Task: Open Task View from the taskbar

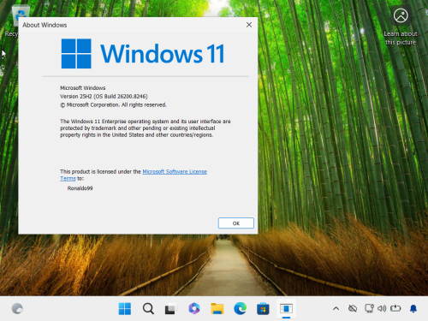Action: [x=170, y=308]
